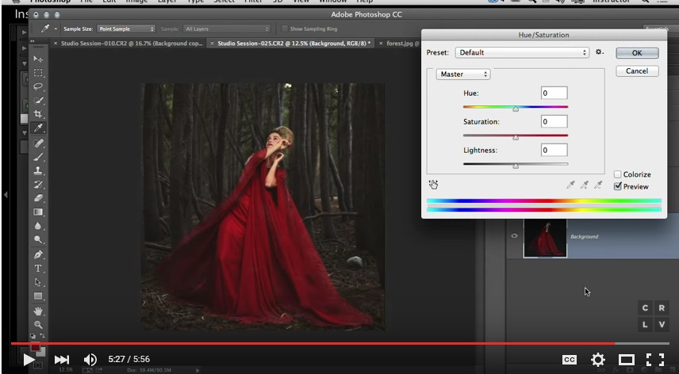Select the Type tool

[x=38, y=268]
